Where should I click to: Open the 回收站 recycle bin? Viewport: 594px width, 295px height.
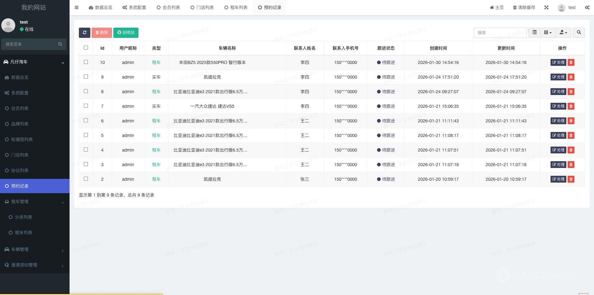126,33
